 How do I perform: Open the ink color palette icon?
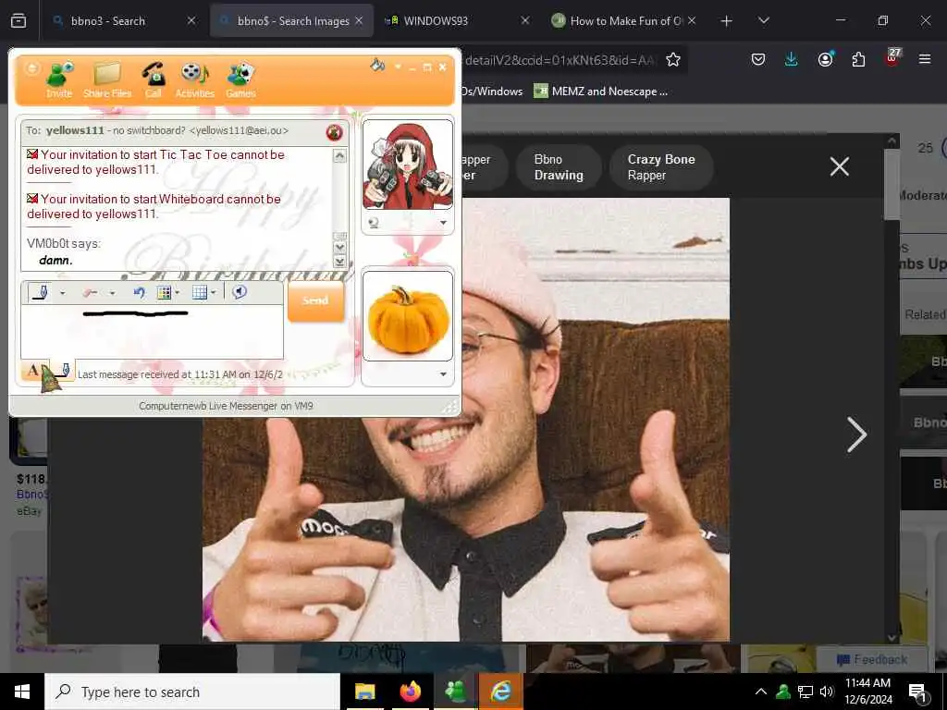[164, 293]
